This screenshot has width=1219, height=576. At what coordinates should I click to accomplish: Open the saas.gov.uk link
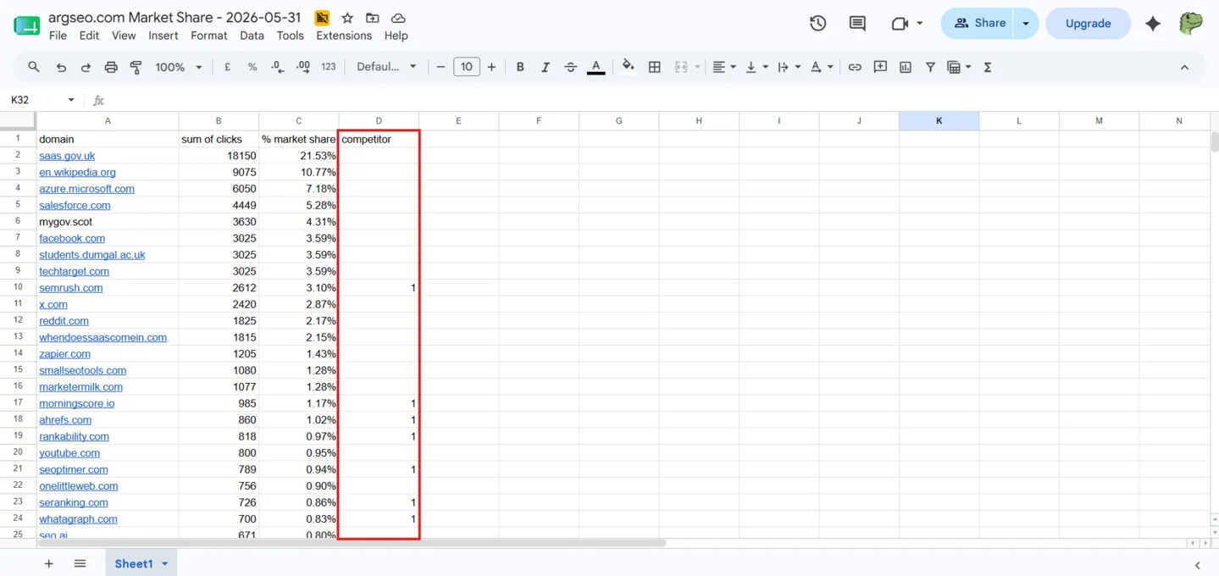tap(67, 156)
